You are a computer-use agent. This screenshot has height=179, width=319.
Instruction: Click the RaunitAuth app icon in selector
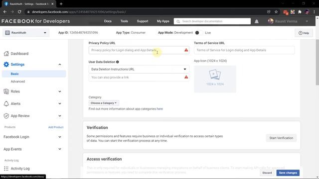click(7, 33)
